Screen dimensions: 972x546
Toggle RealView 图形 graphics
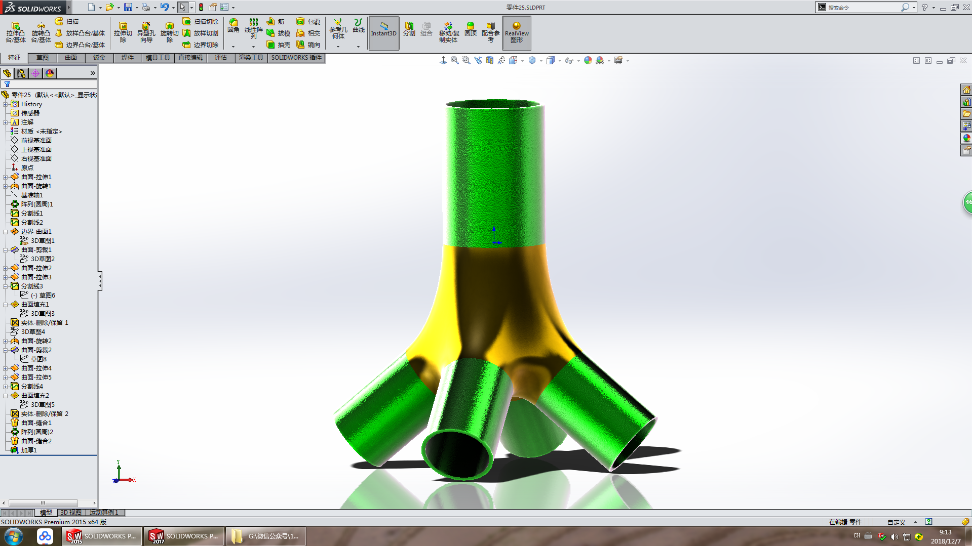(517, 33)
